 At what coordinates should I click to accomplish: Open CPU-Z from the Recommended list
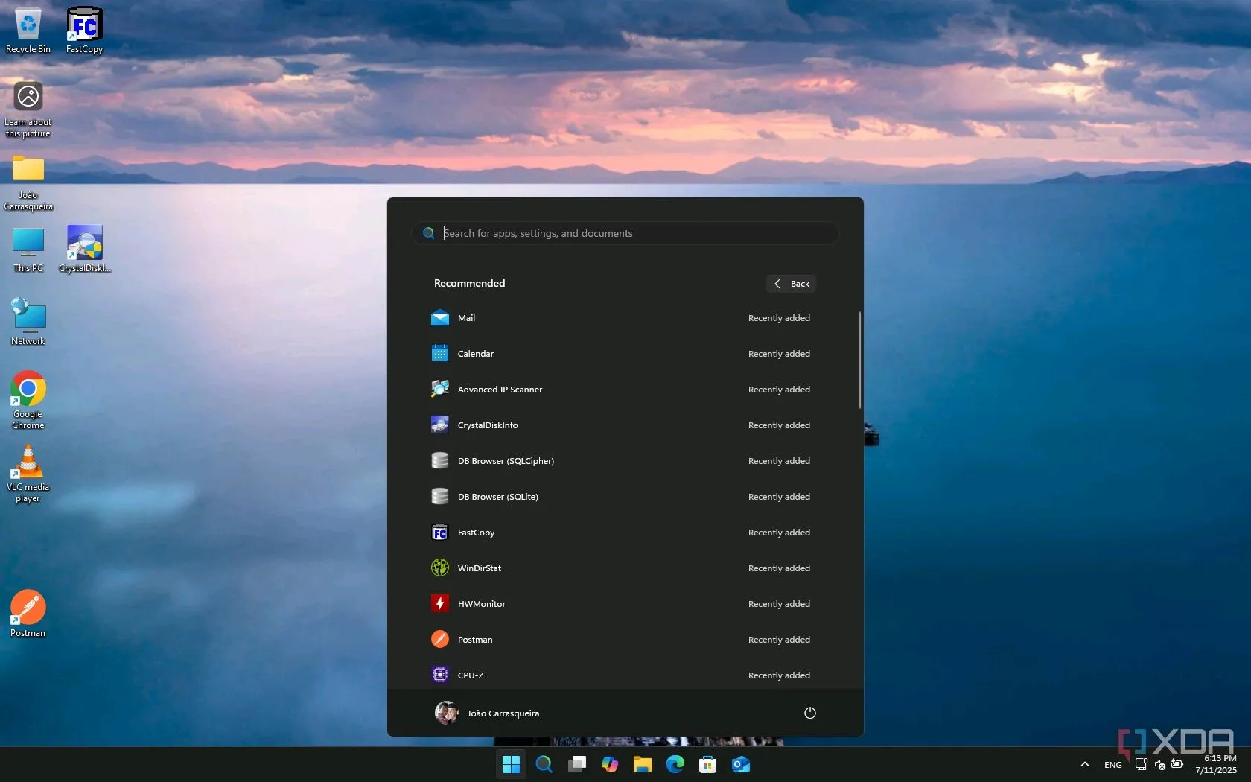click(470, 675)
